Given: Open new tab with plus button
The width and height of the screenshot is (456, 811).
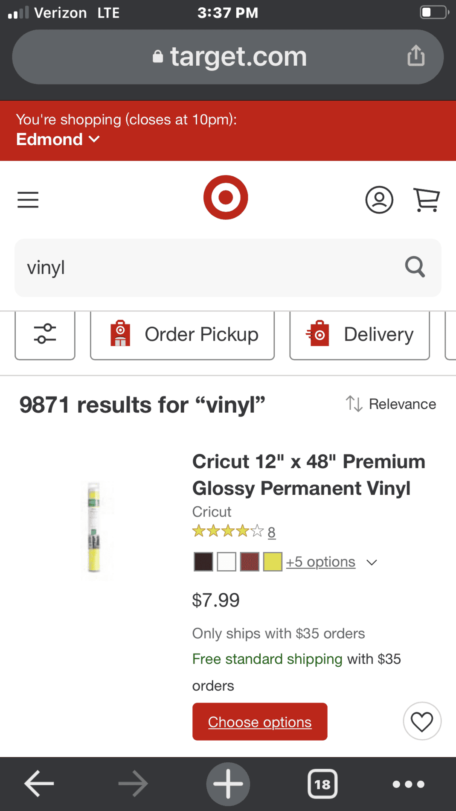Looking at the screenshot, I should pyautogui.click(x=228, y=784).
